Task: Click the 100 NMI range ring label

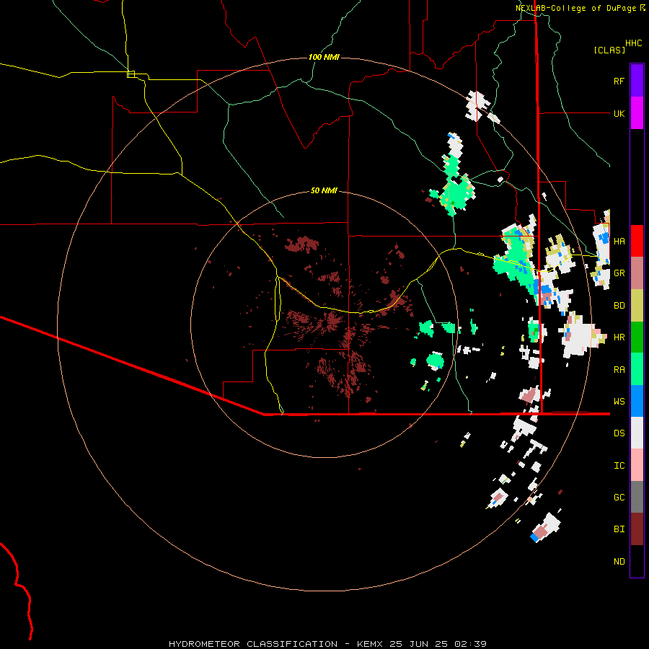Action: coord(324,57)
